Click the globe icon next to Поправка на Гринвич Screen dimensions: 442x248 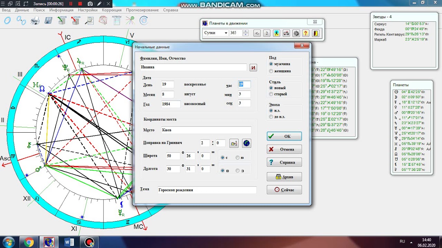pyautogui.click(x=247, y=143)
